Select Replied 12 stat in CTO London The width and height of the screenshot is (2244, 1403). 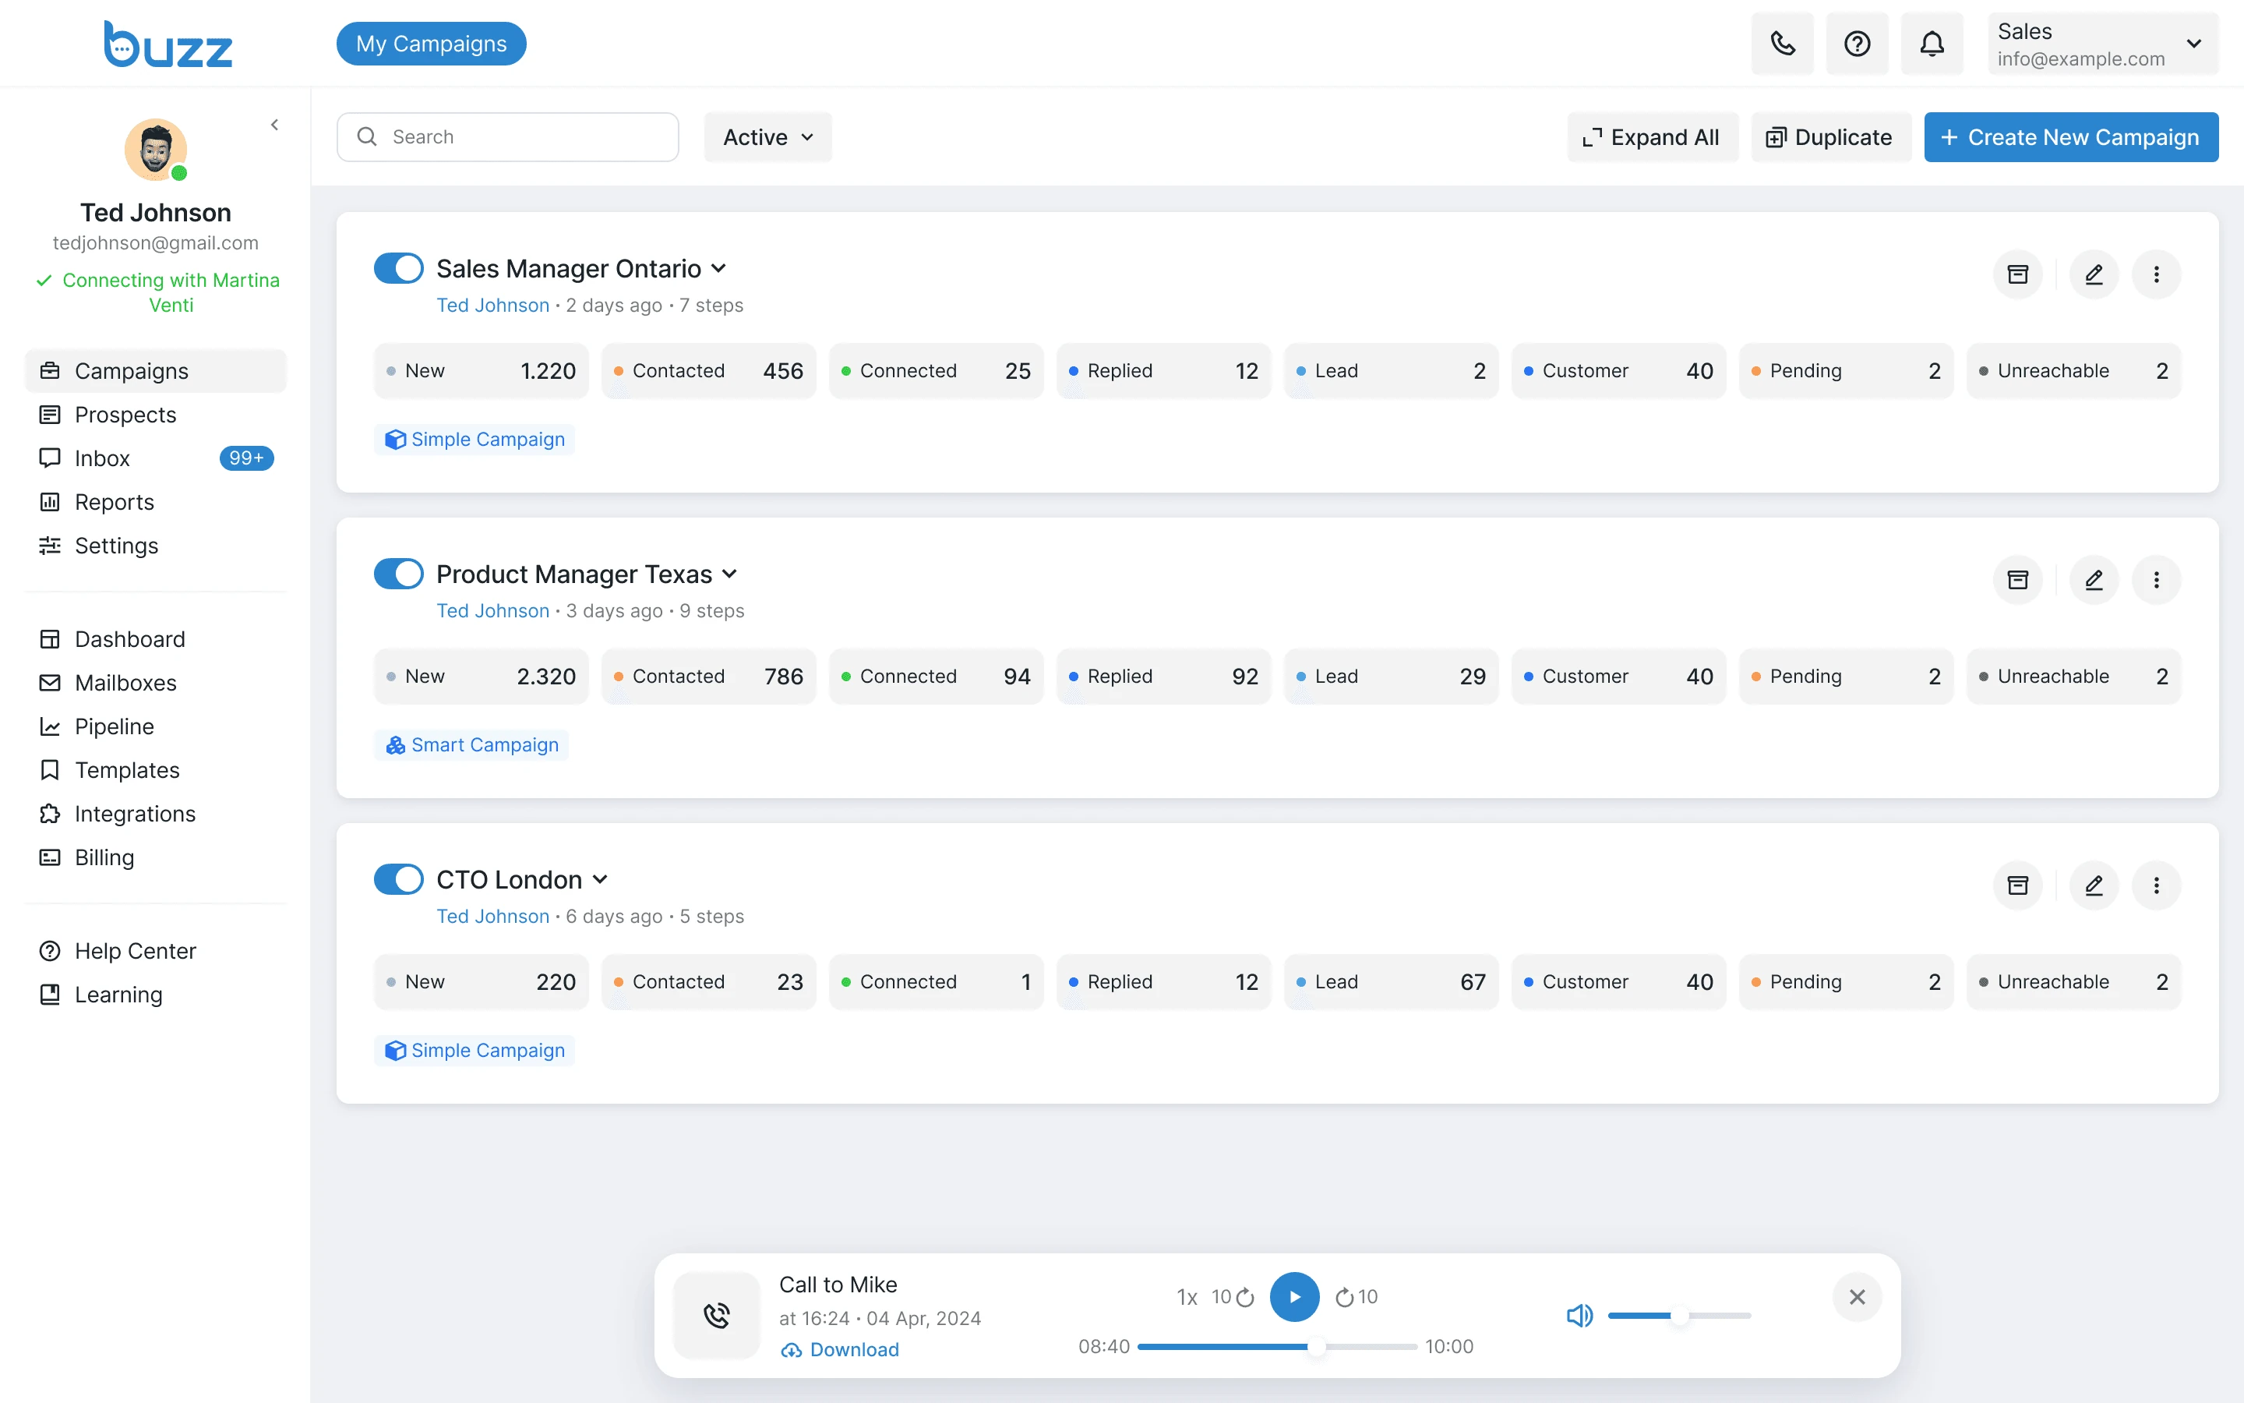[x=1163, y=981]
